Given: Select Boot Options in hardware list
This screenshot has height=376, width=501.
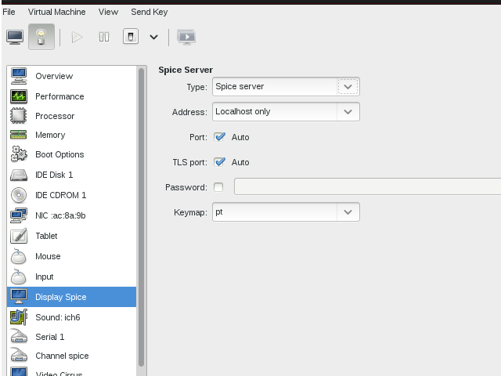Looking at the screenshot, I should tap(71, 154).
